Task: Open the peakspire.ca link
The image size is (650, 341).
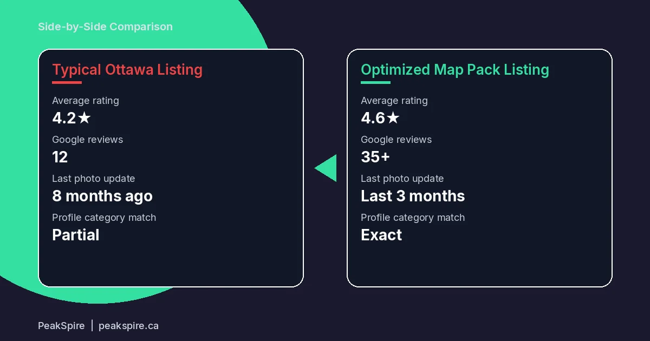Action: [x=129, y=326]
